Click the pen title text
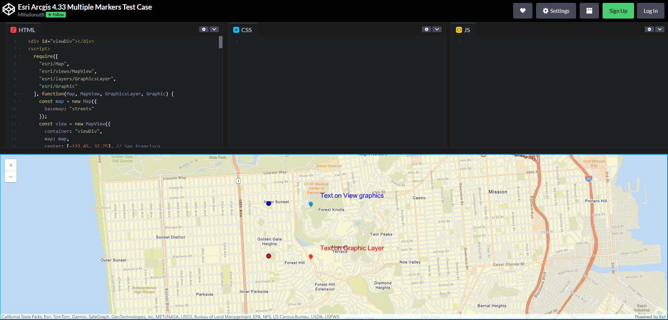The height and width of the screenshot is (320, 668). click(85, 7)
